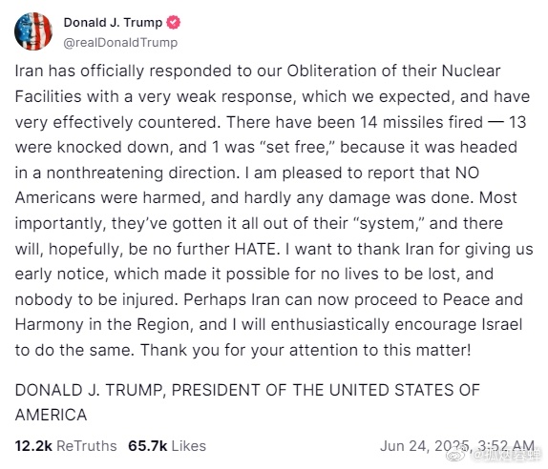Click the phrase "Peace and Harmony" in the post
This screenshot has width=548, height=469.
(268, 312)
